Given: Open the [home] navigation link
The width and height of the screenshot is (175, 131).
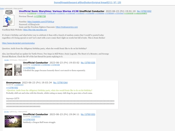Looking at the screenshot, I should coord(57,3).
